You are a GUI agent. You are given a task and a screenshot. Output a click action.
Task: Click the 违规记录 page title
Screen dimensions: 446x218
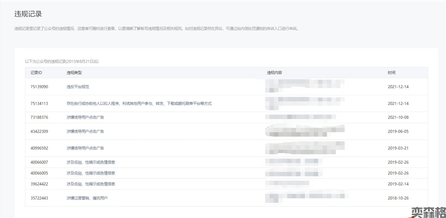[28, 14]
